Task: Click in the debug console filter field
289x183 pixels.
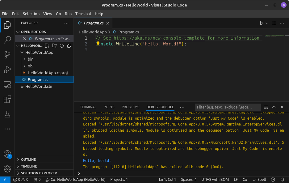Action: (x=228, y=107)
